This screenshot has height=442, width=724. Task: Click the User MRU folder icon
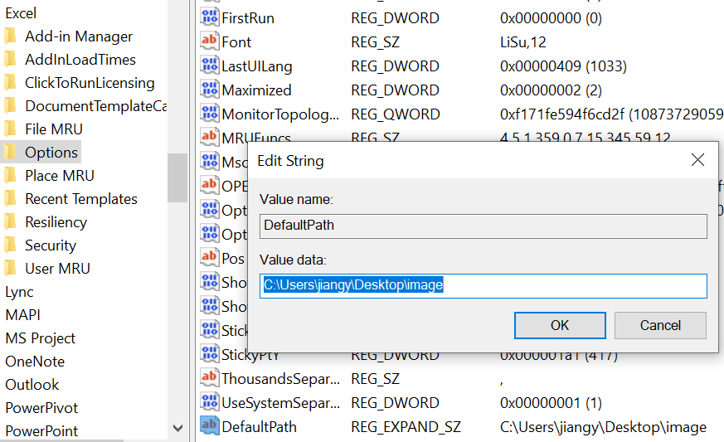10,268
